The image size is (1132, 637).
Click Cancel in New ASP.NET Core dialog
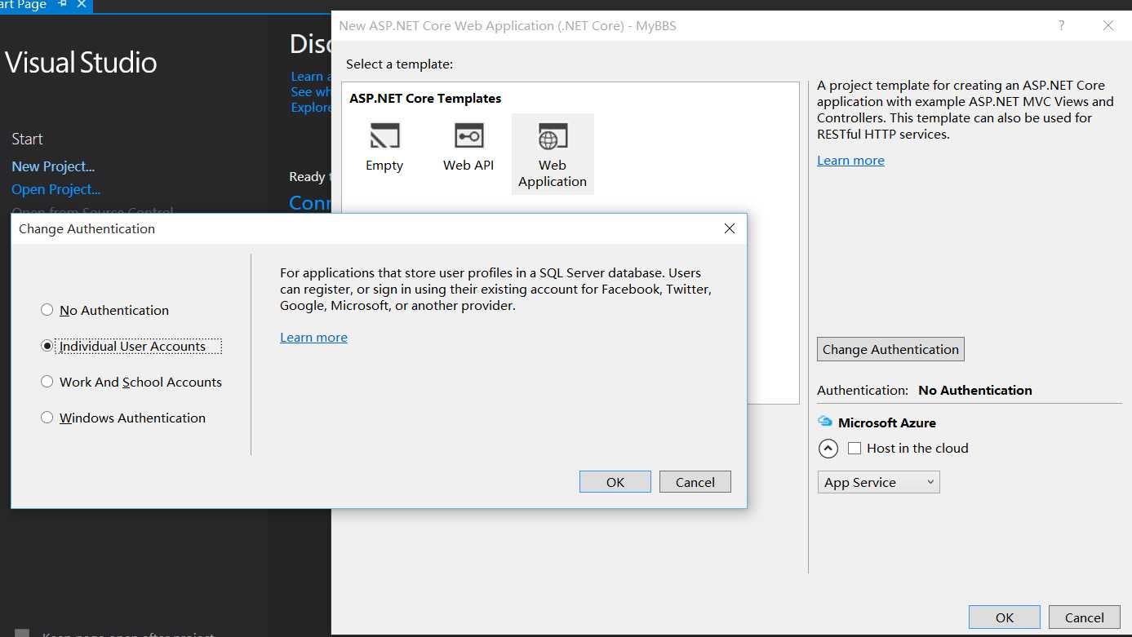1085,617
